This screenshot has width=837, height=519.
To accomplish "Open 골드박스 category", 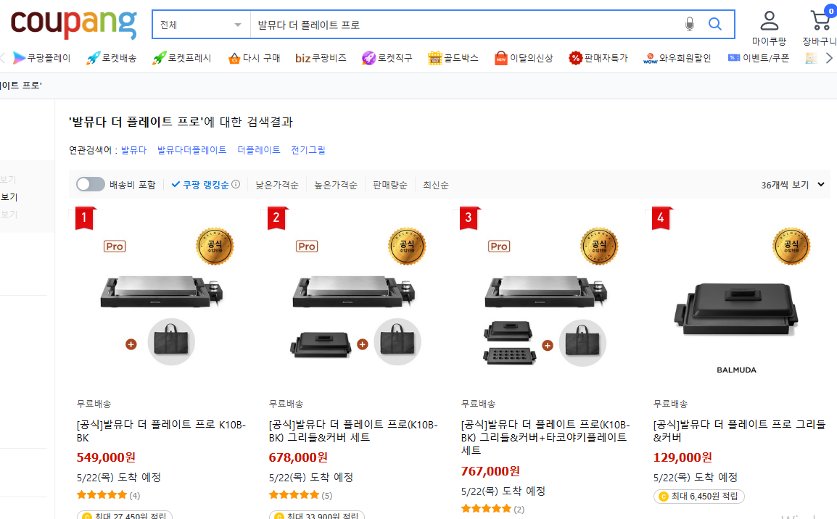I will pos(453,57).
